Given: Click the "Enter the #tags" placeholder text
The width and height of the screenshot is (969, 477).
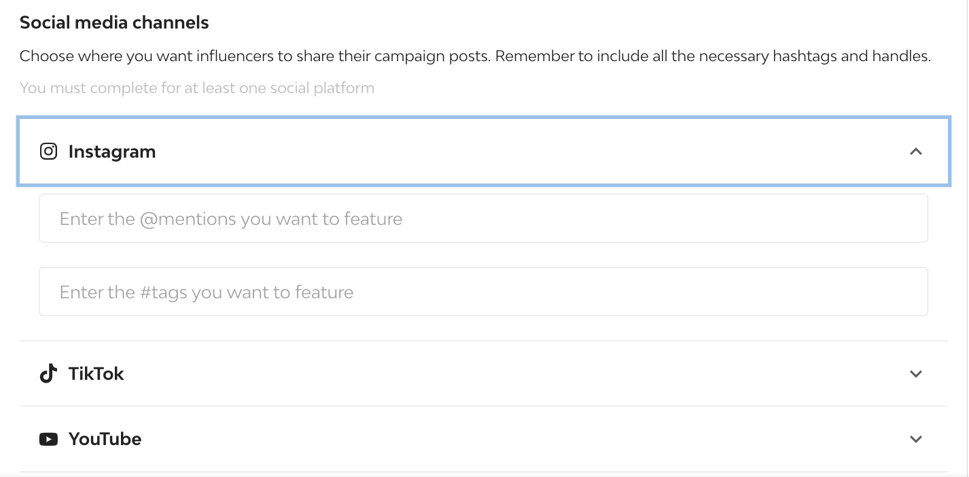Looking at the screenshot, I should tap(207, 292).
